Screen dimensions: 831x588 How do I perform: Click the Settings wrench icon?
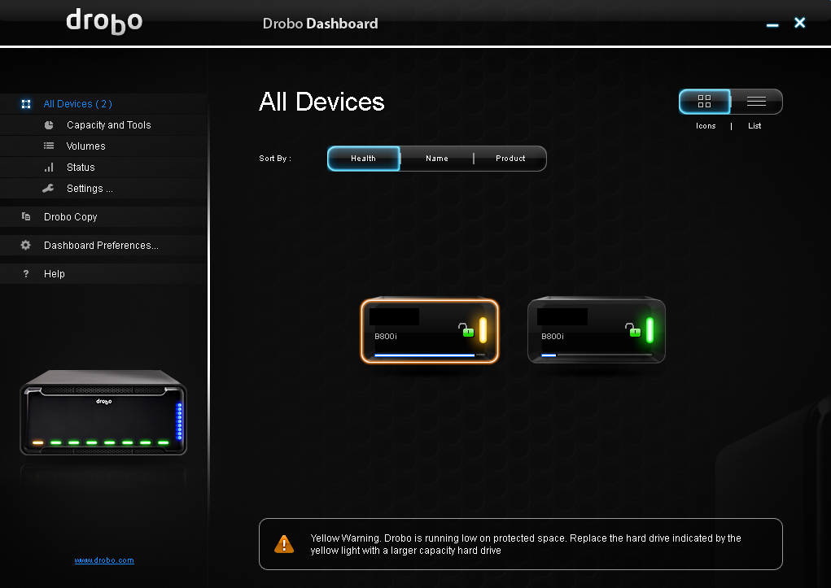click(x=48, y=188)
